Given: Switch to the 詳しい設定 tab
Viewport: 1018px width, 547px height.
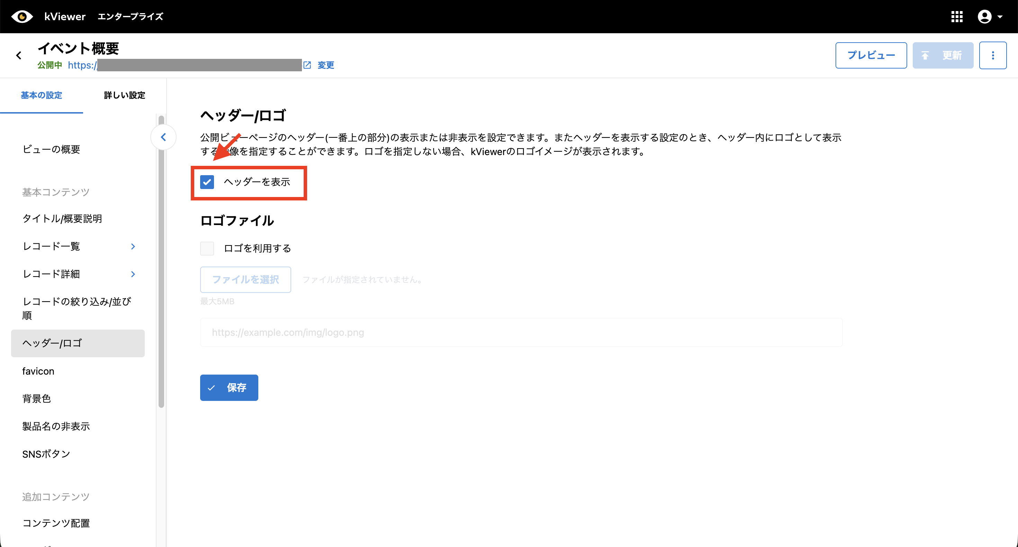Looking at the screenshot, I should pos(125,95).
